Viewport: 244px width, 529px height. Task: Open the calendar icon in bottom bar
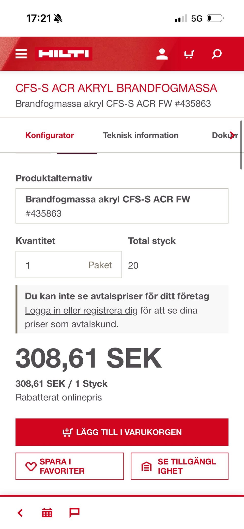click(x=47, y=513)
